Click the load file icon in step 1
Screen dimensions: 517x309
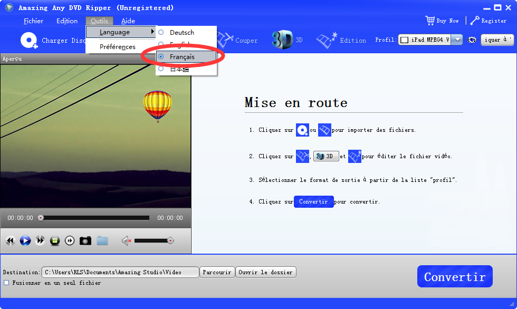tap(324, 130)
